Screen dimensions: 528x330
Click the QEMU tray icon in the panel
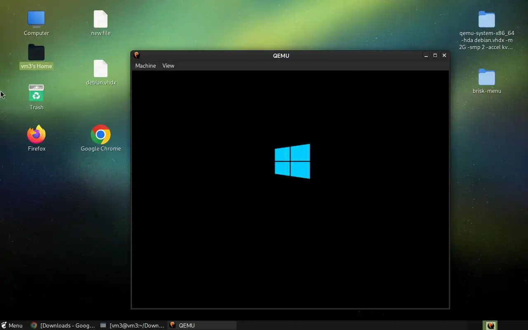[490, 325]
